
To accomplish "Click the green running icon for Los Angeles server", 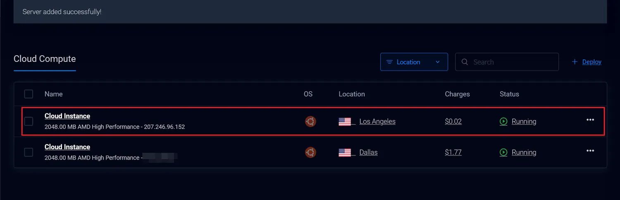I will [x=503, y=122].
